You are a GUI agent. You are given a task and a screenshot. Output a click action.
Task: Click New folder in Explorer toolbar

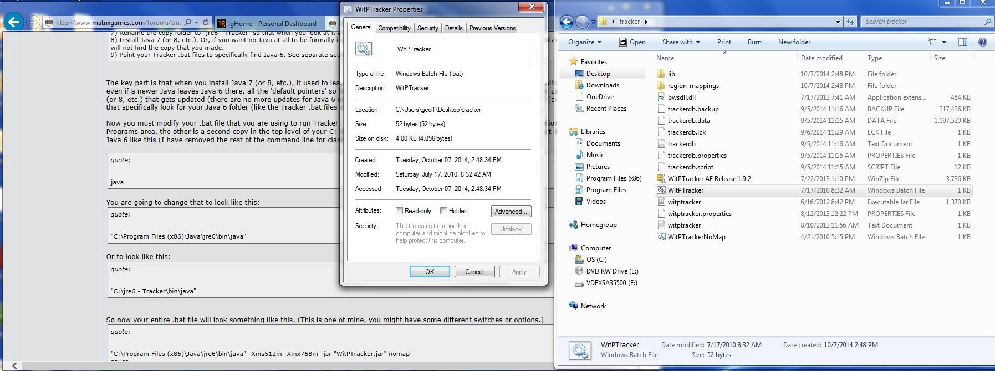pos(794,42)
